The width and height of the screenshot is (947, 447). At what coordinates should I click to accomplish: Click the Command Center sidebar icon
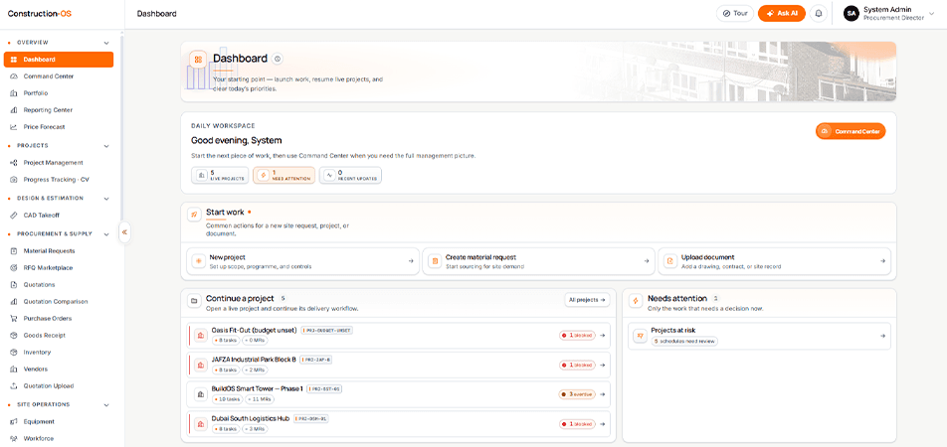coord(14,76)
